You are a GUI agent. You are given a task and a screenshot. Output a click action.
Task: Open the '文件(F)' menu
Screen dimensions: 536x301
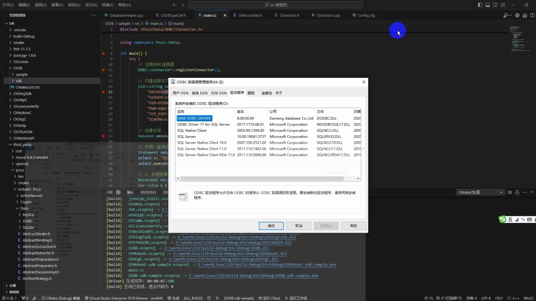pos(8,5)
